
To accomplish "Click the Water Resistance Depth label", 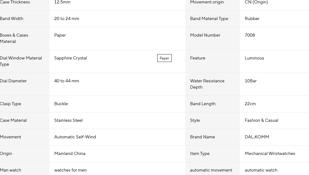I will pos(207,84).
